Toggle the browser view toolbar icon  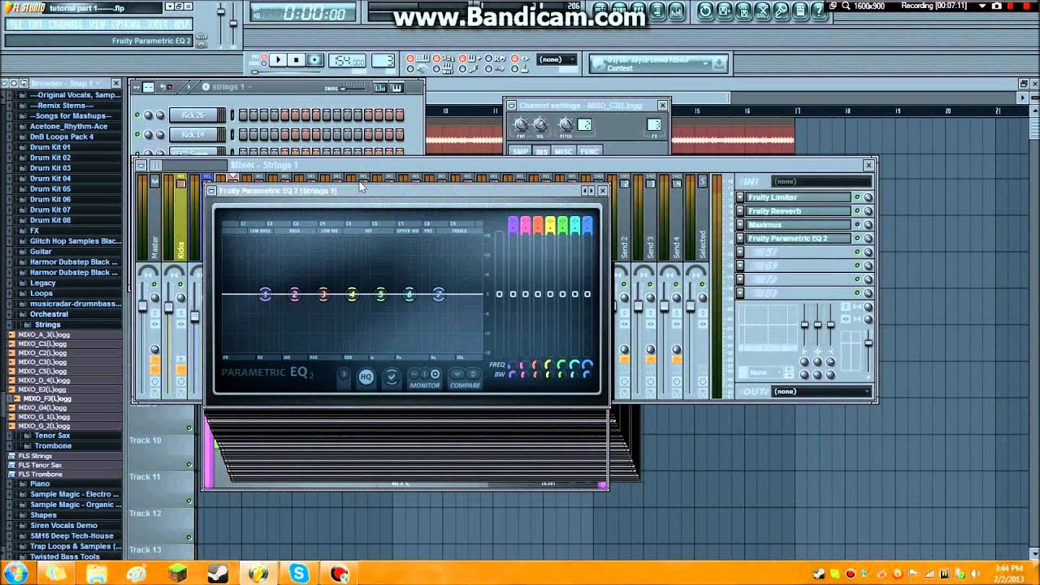pos(656,11)
